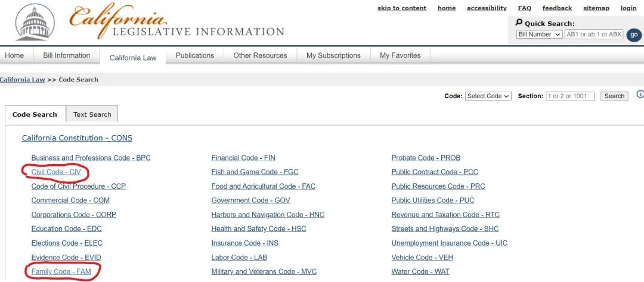Click California Law breadcrumb link
Image resolution: width=644 pixels, height=282 pixels.
(22, 80)
